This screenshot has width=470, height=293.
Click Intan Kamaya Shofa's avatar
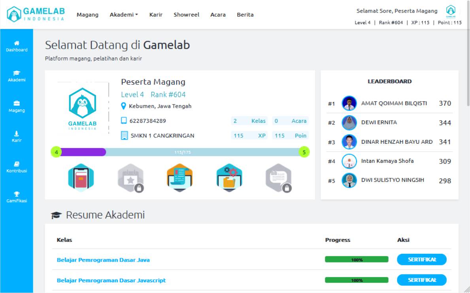point(349,161)
